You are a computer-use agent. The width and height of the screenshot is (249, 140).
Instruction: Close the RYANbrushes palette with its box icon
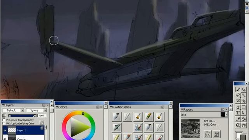tap(163, 107)
